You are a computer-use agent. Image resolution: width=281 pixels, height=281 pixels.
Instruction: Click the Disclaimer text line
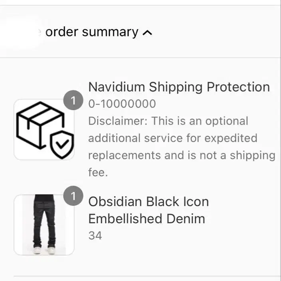168,121
